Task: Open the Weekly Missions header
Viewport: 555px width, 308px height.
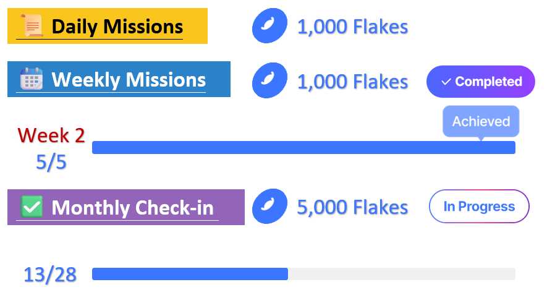Action: coord(128,80)
